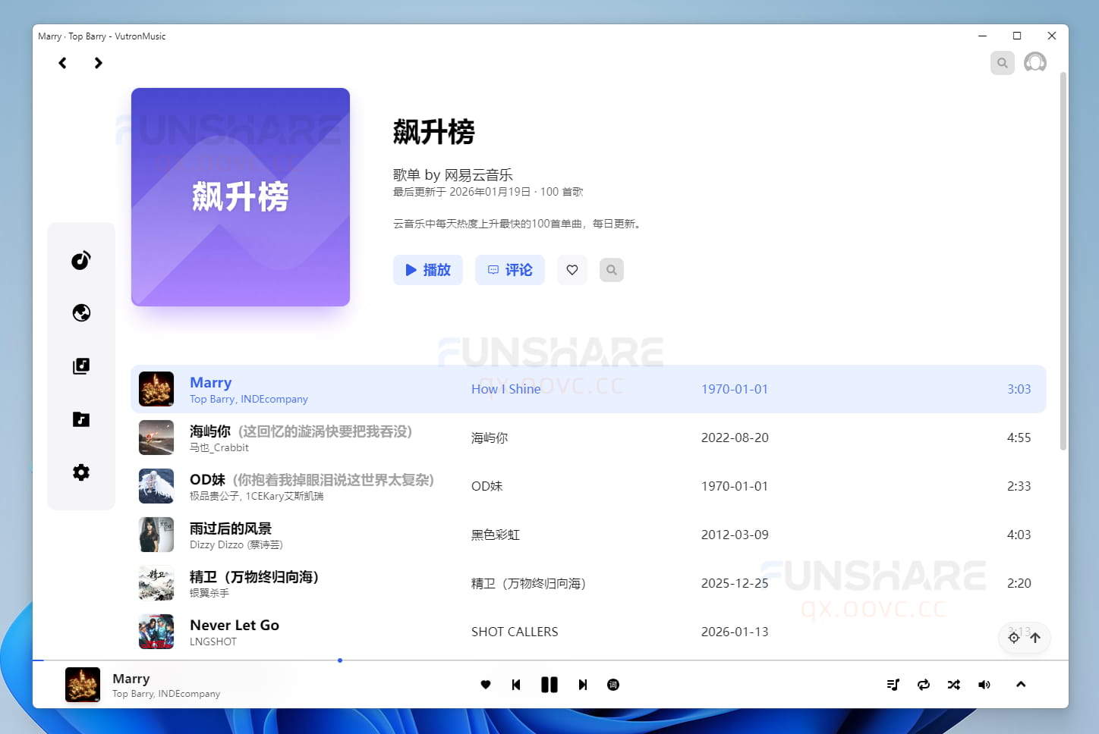The height and width of the screenshot is (734, 1099).
Task: Show lyrics with the 词 icon
Action: (x=612, y=684)
